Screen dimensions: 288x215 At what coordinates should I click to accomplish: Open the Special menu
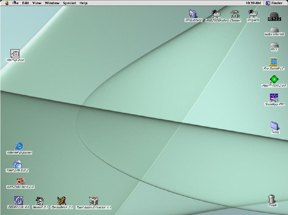69,3
